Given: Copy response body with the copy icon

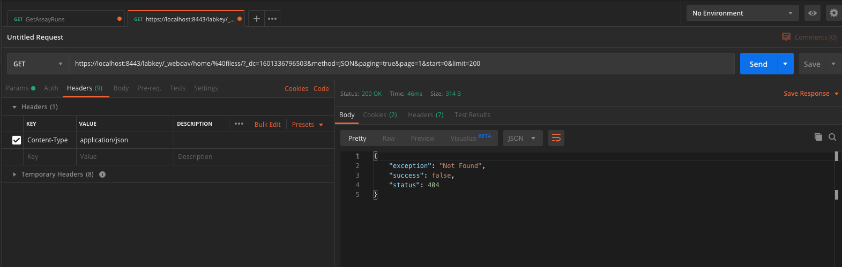Looking at the screenshot, I should tap(818, 137).
